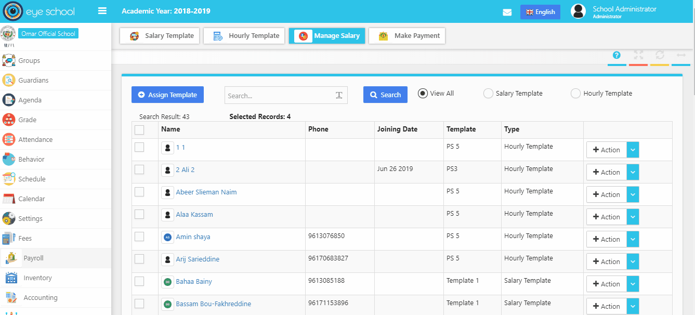Tick the select-all checkbox in table header
The height and width of the screenshot is (315, 695).
click(x=139, y=130)
